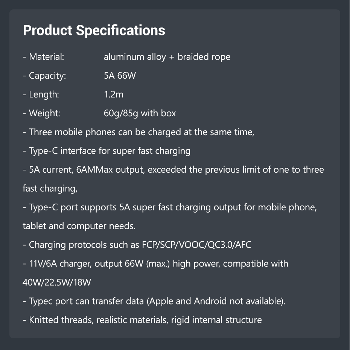The image size is (350, 350).
Task: Click the Product Specifications heading
Action: [x=94, y=30]
